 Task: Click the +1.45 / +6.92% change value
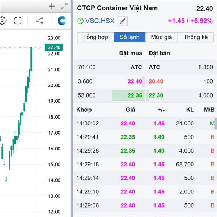click(190, 21)
